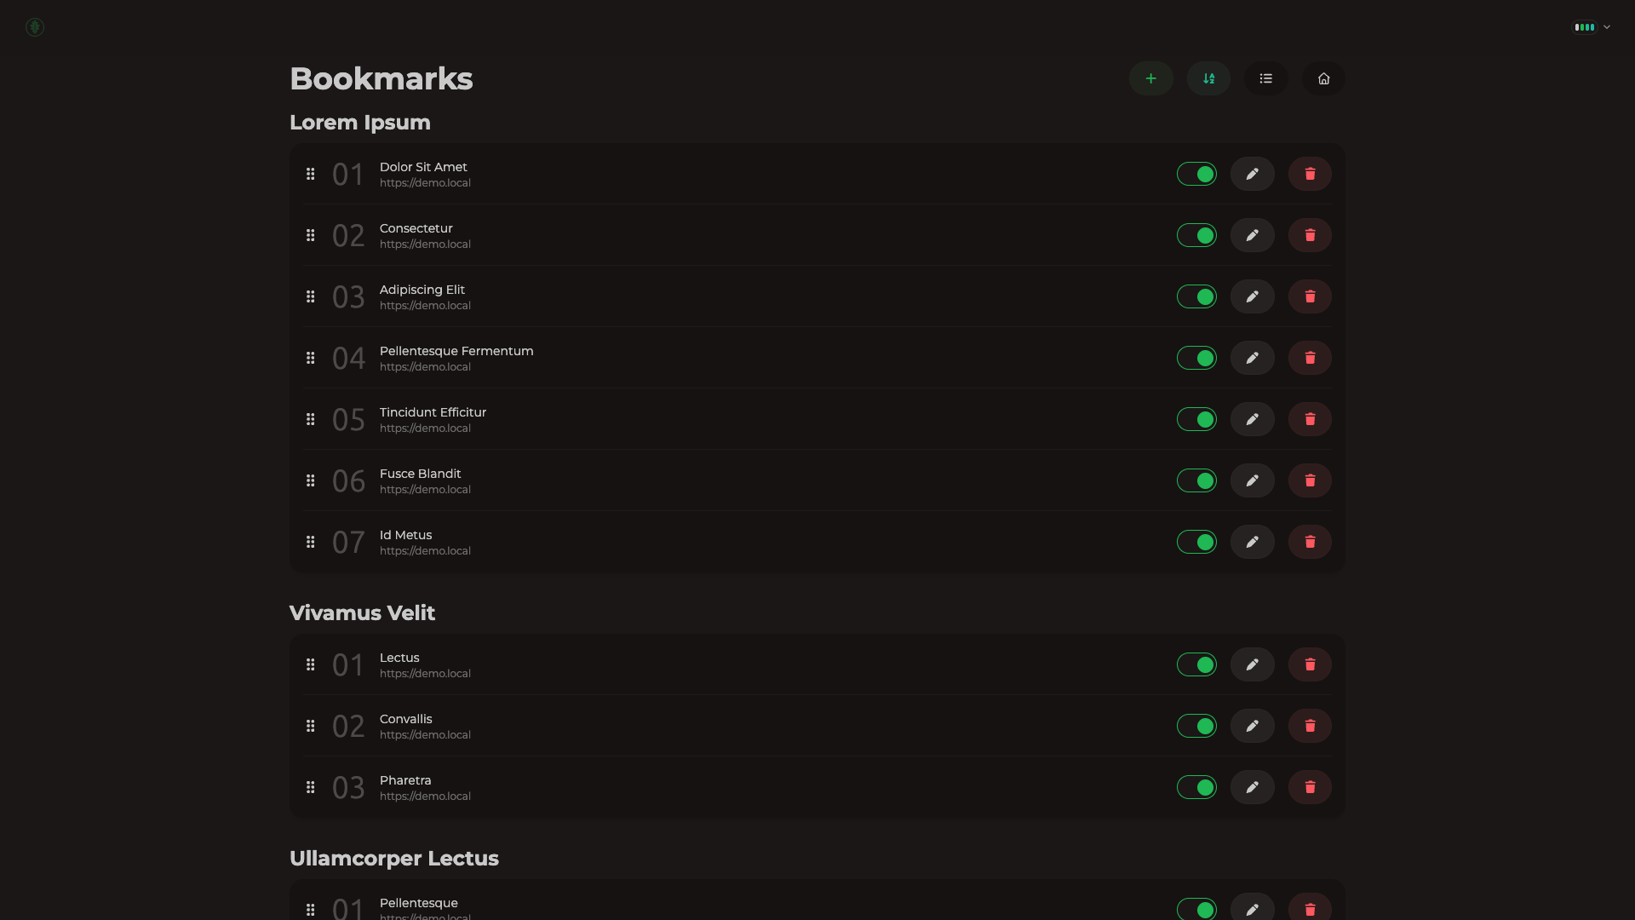Edit the Lectus bookmark

pos(1252,664)
